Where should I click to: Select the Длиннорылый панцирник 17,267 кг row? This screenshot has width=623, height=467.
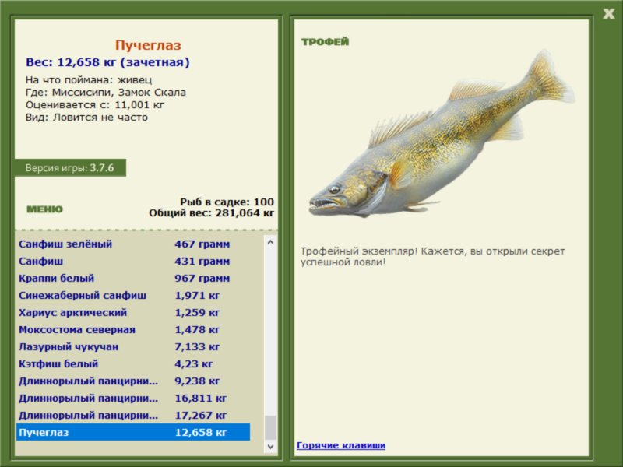pos(133,415)
